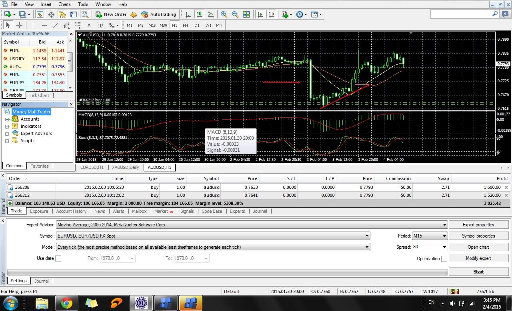The width and height of the screenshot is (512, 311).
Task: Switch chart to bar chart icon
Action: point(188,14)
